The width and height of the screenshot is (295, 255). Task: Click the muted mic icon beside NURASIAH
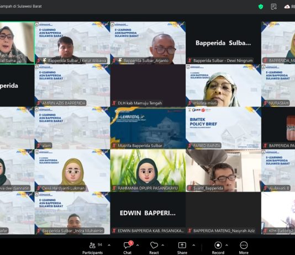click(265, 103)
